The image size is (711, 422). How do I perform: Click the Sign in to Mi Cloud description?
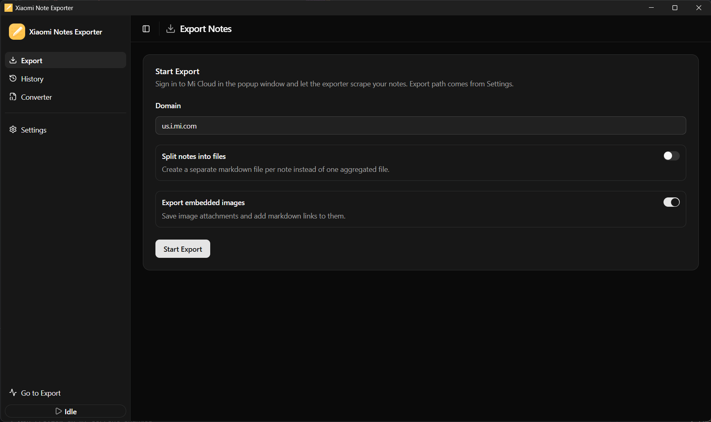[x=334, y=84]
